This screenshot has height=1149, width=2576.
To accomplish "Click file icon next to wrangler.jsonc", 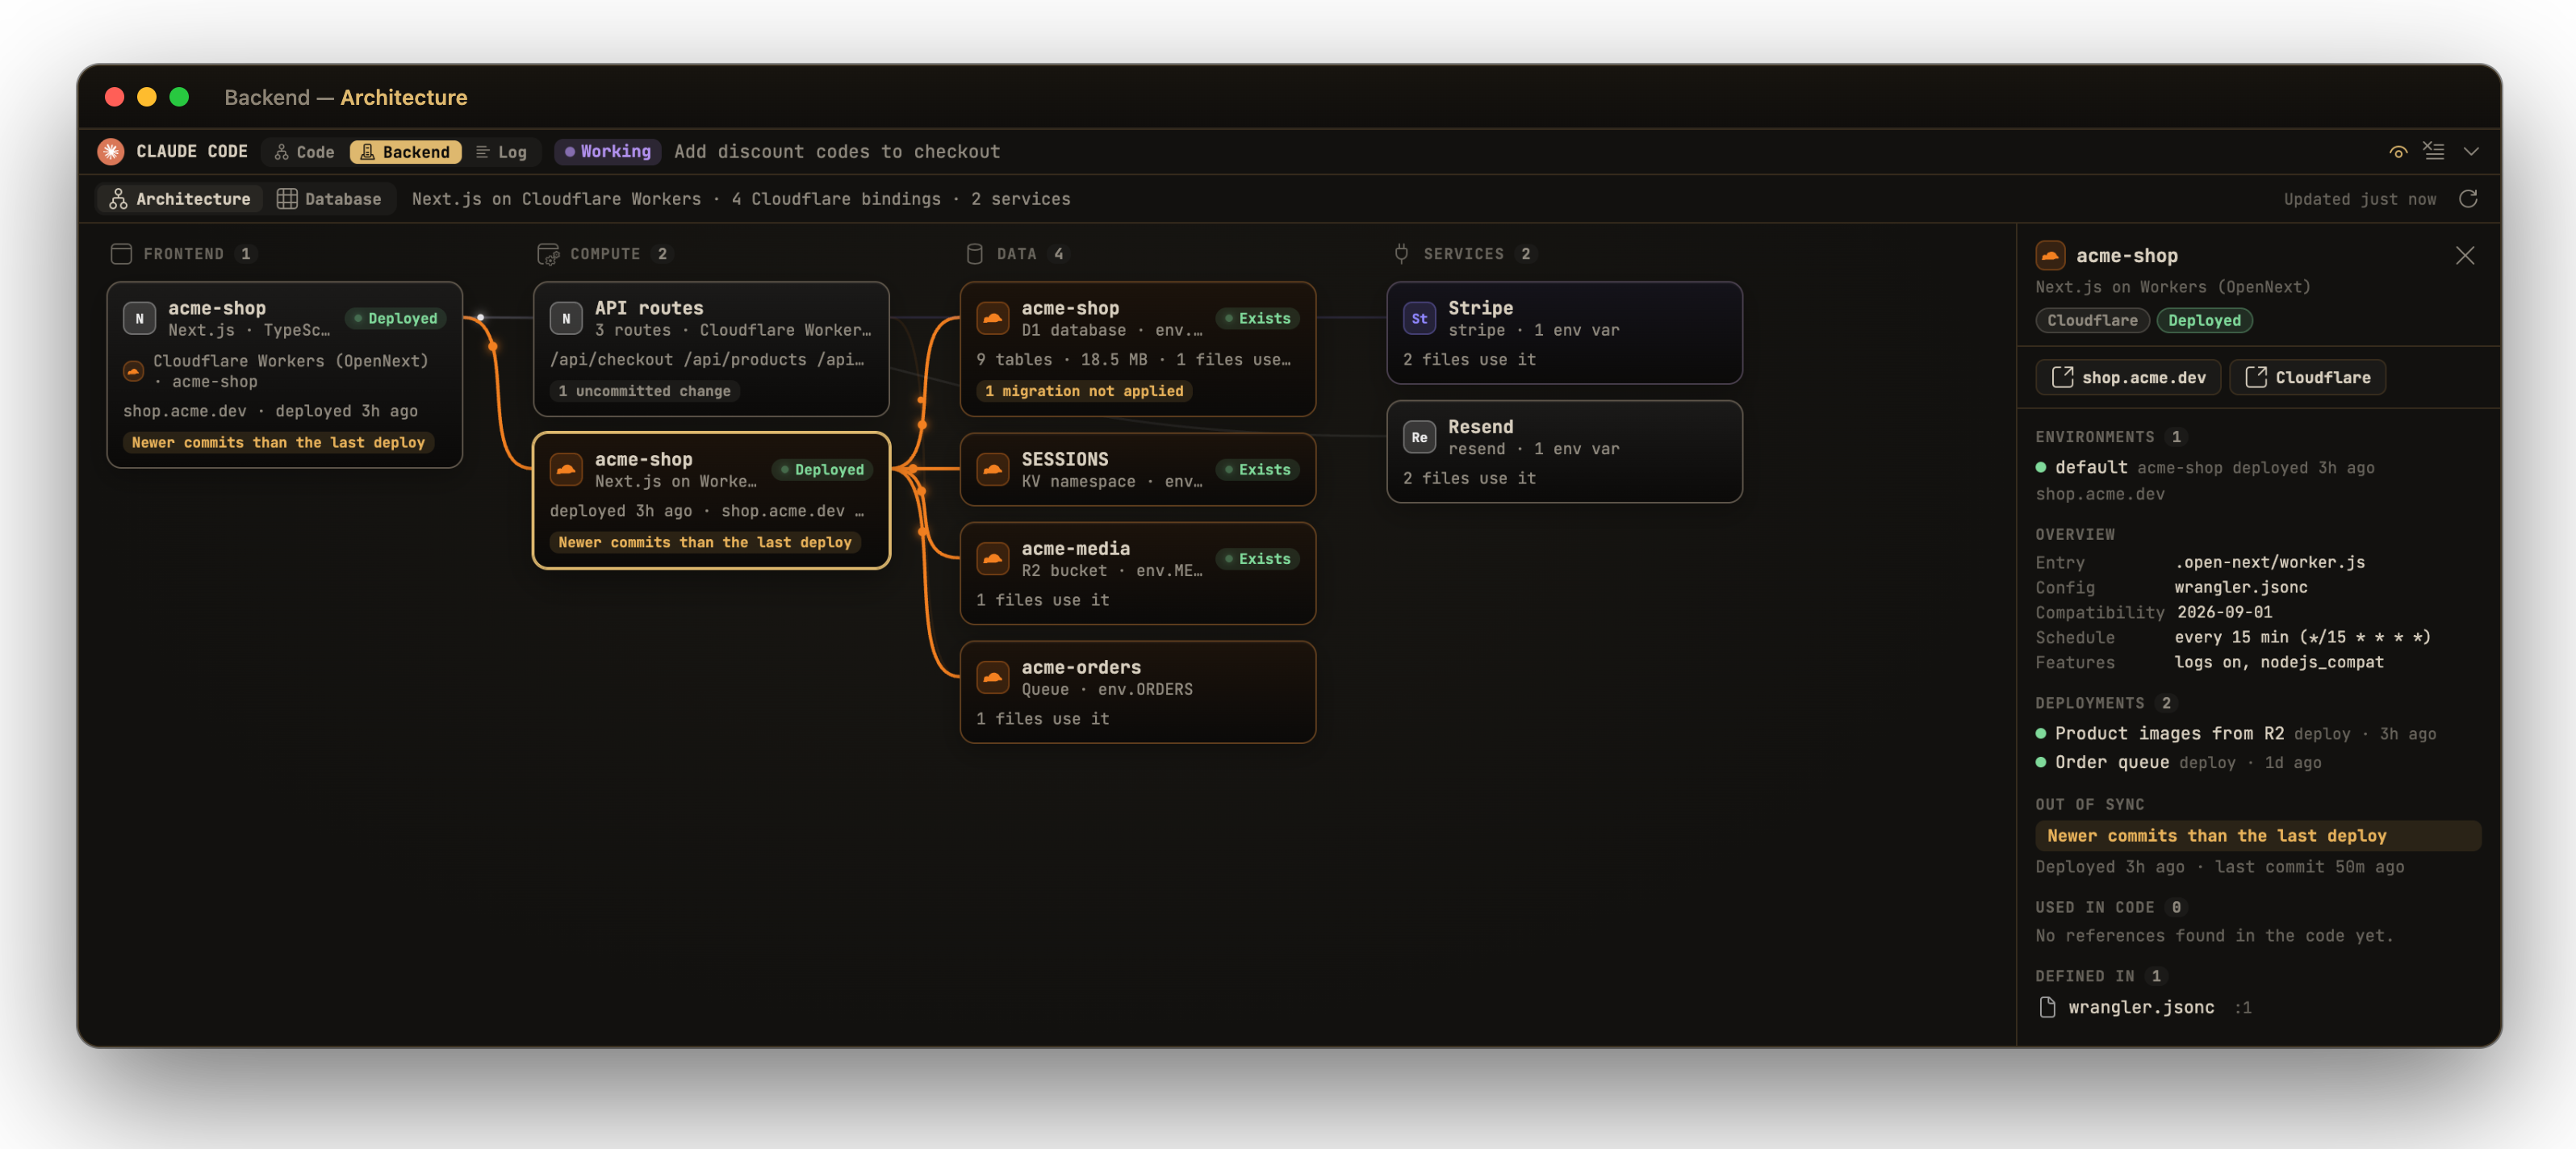I will point(2047,1007).
